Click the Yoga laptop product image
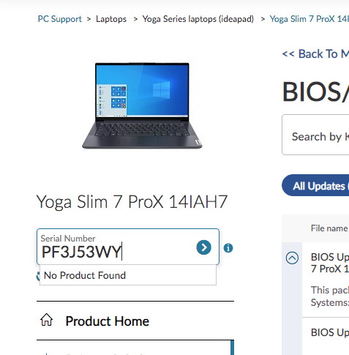 tap(142, 105)
